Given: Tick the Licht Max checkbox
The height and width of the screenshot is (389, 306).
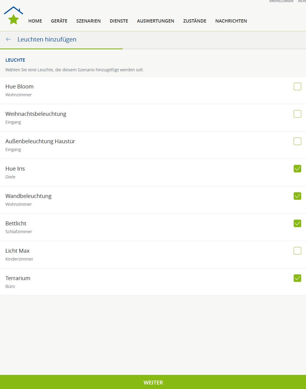Looking at the screenshot, I should pos(297,251).
